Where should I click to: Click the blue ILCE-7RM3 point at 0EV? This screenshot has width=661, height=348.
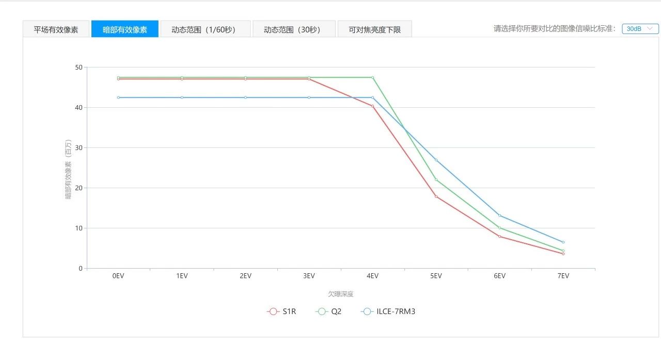[x=118, y=97]
